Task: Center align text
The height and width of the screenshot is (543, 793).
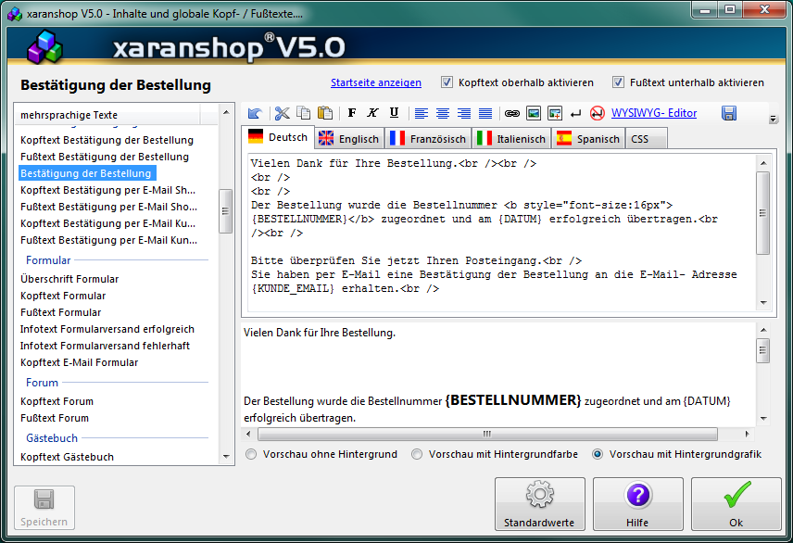Action: (x=443, y=113)
